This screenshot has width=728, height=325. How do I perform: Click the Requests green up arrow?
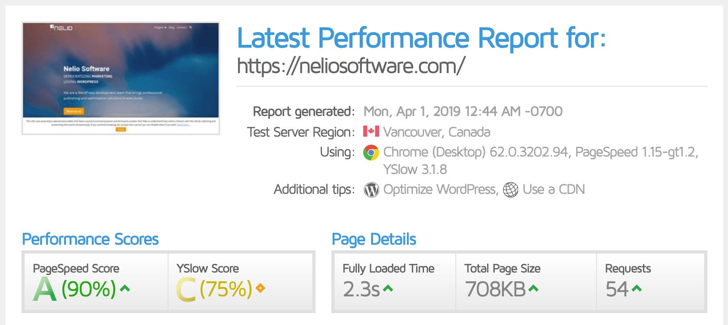[637, 288]
